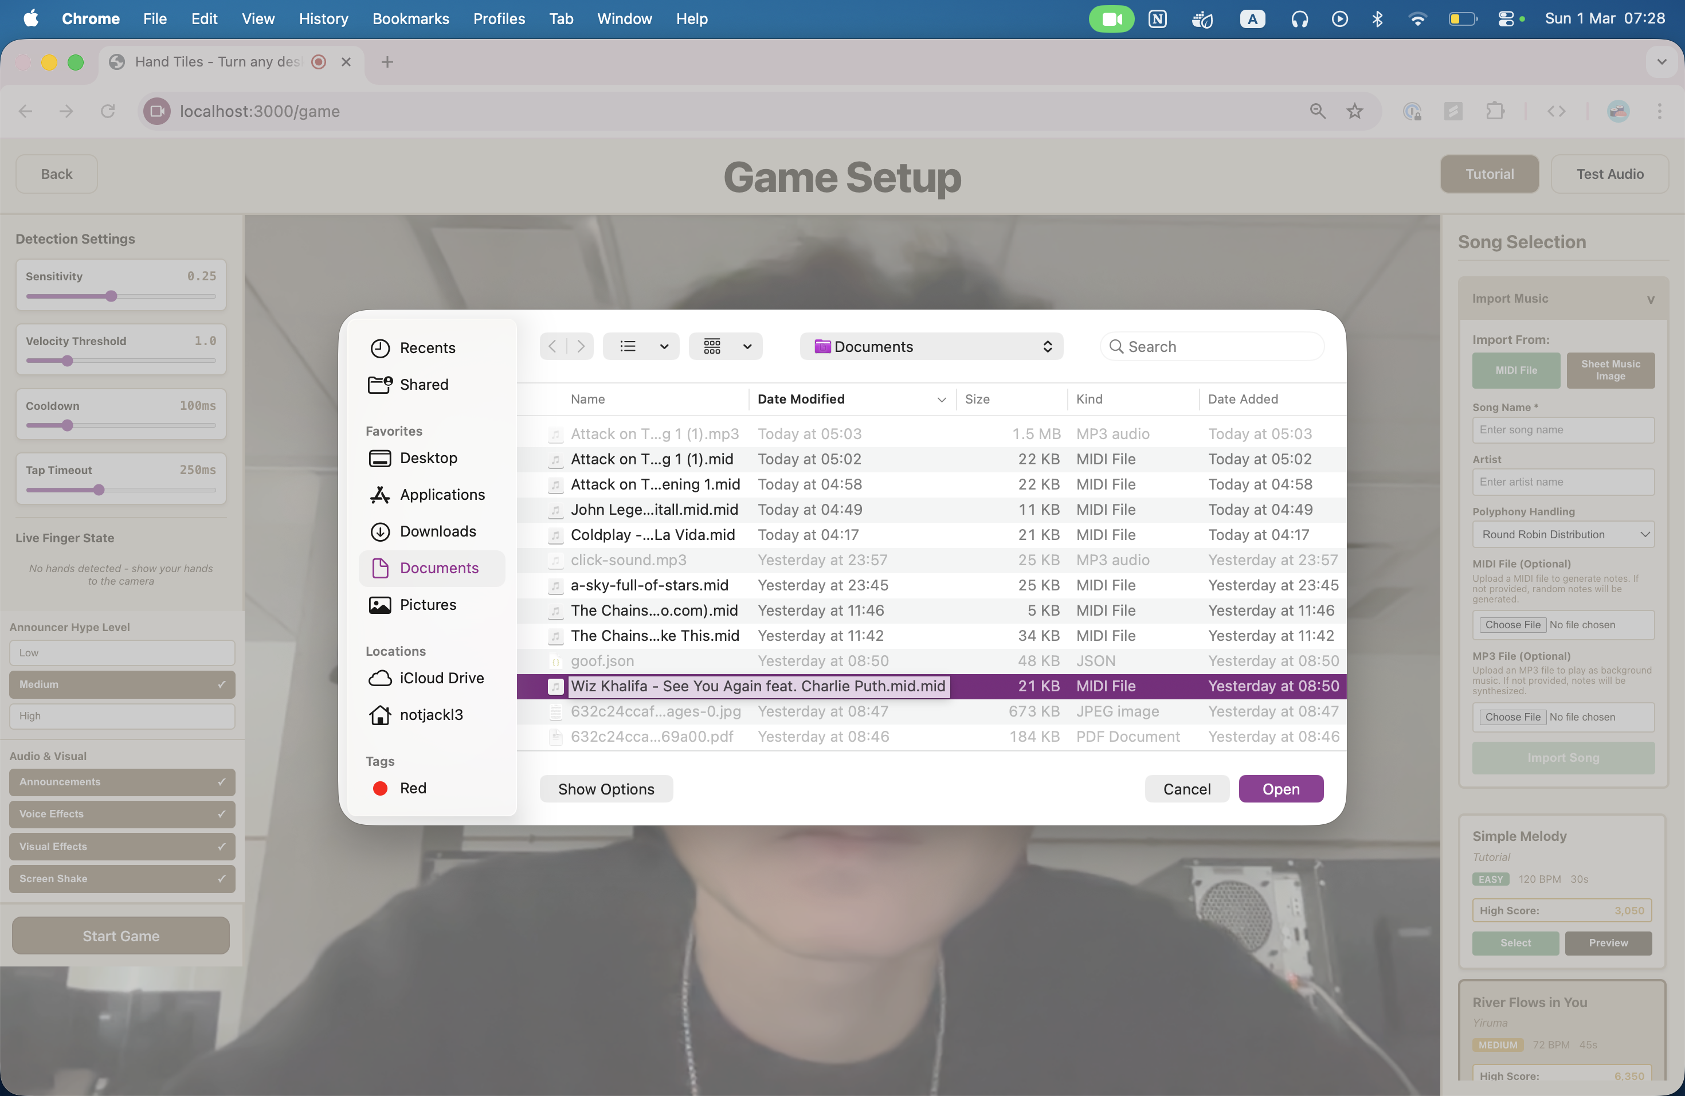Toggle the Screen Shake option
This screenshot has width=1685, height=1096.
coord(122,879)
